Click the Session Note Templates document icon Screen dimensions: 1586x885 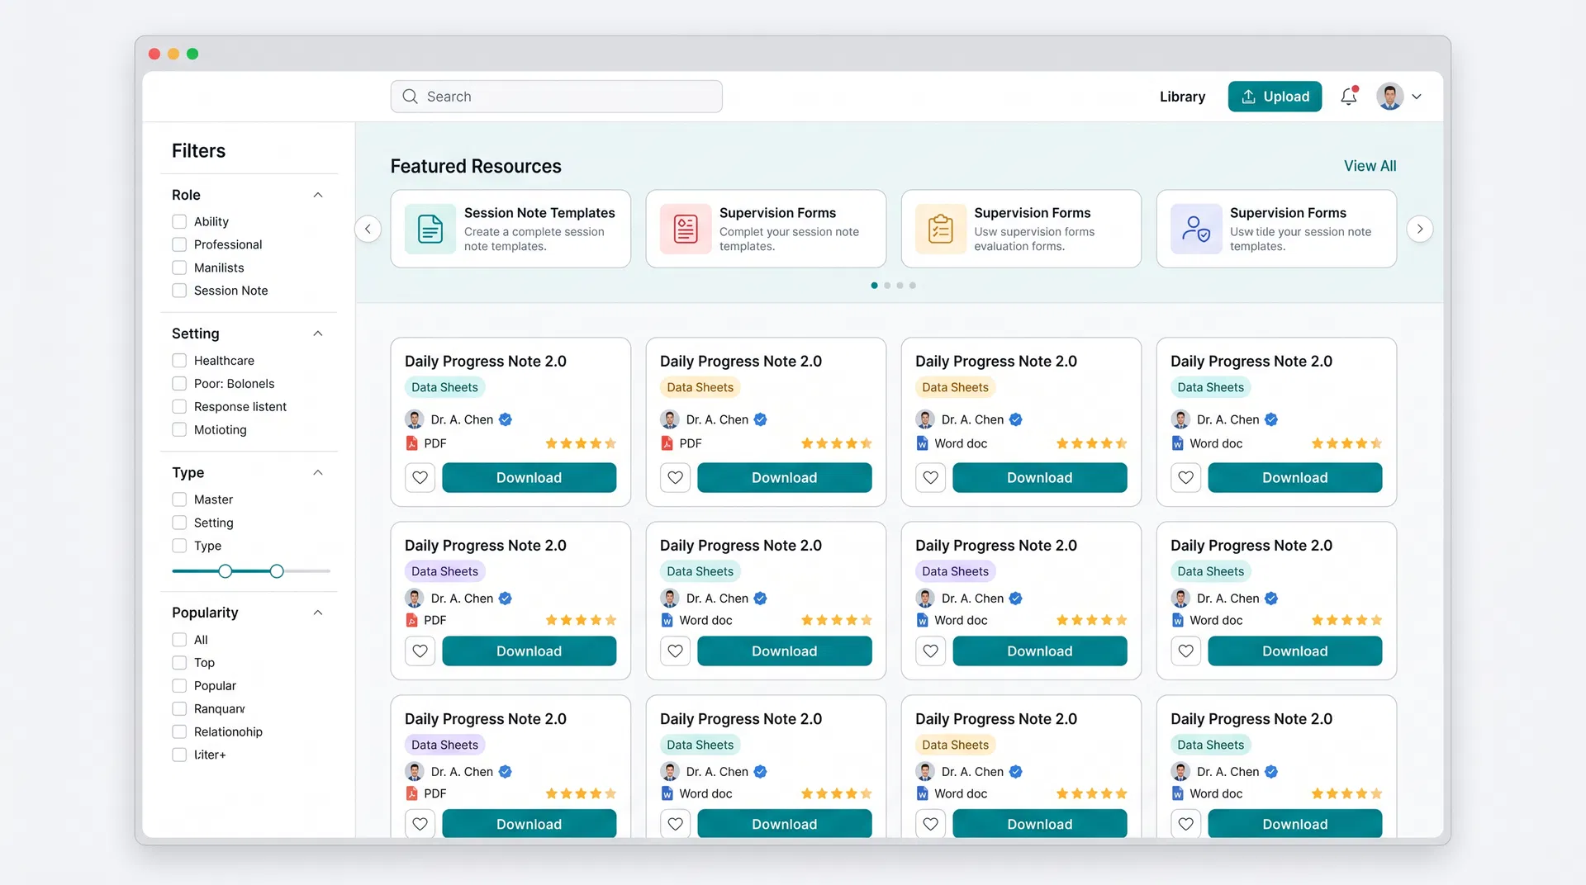[x=430, y=229]
